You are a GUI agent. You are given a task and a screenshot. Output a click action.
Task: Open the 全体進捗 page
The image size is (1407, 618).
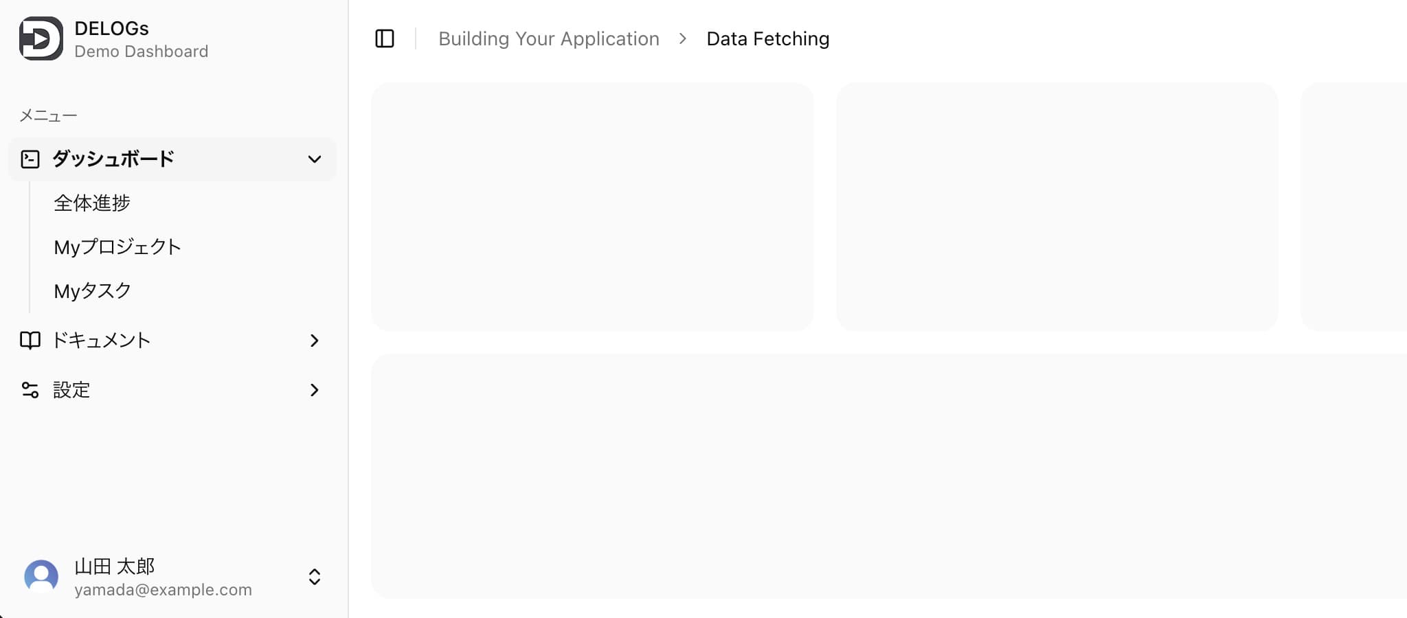[92, 203]
